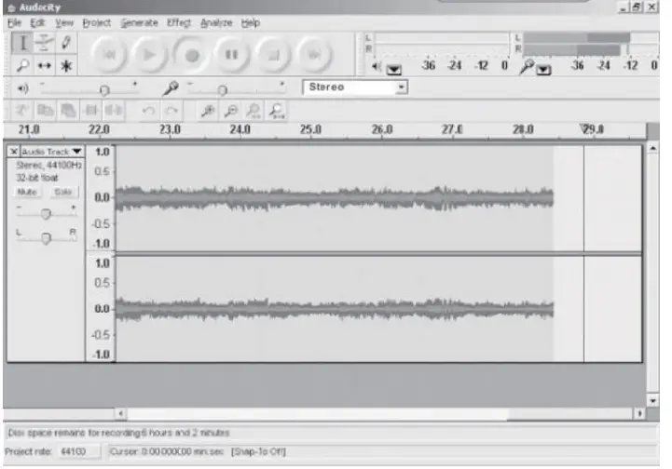Click the upper channel waveform

(335, 198)
